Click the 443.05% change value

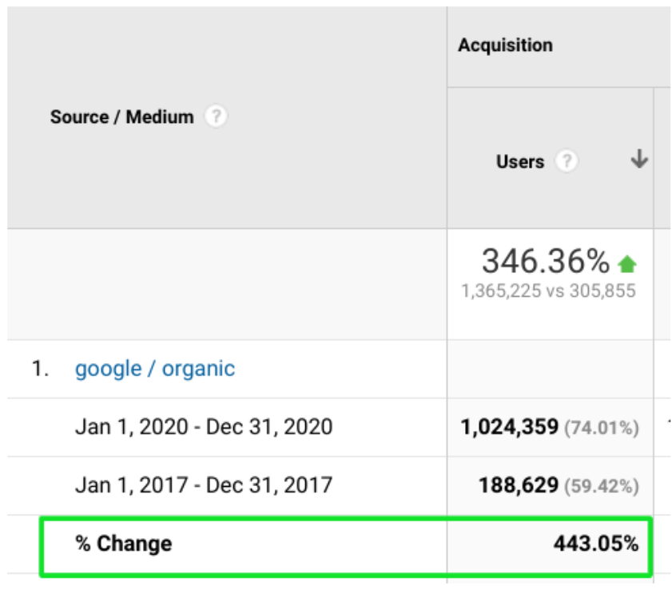595,544
